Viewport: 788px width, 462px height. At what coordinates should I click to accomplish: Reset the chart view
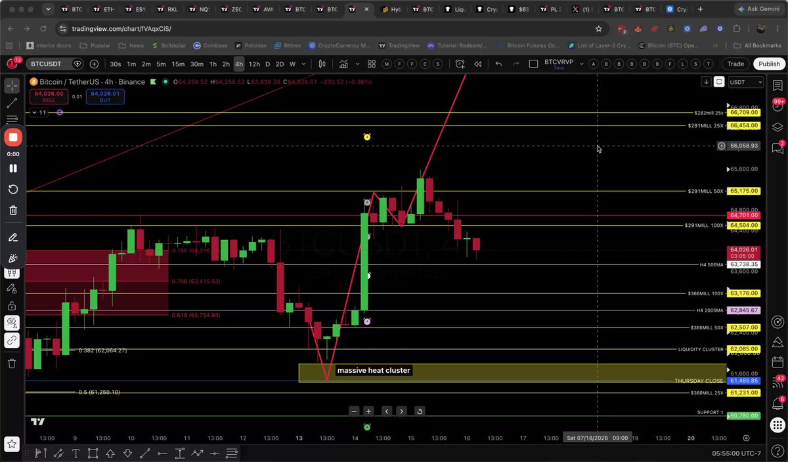tap(420, 411)
